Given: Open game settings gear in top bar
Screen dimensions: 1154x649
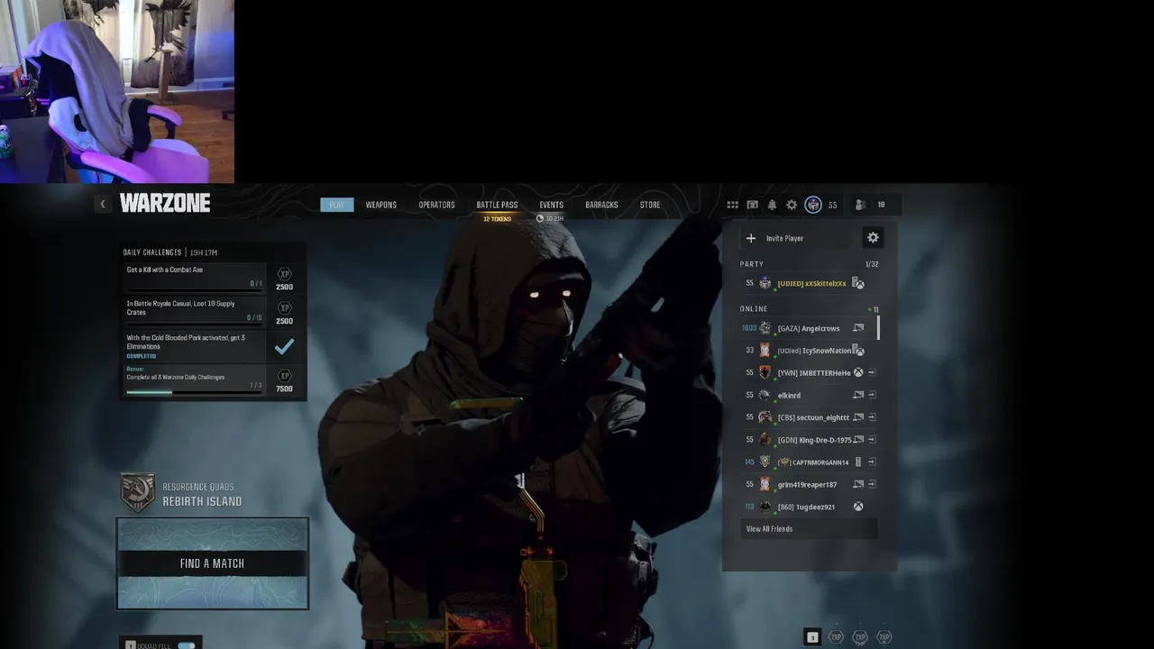Looking at the screenshot, I should (792, 205).
